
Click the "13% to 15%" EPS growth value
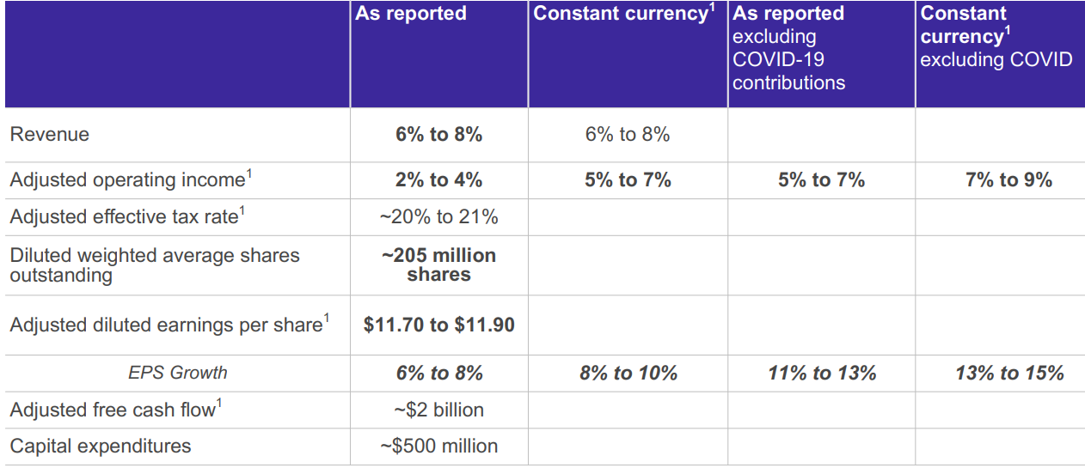(x=1009, y=373)
